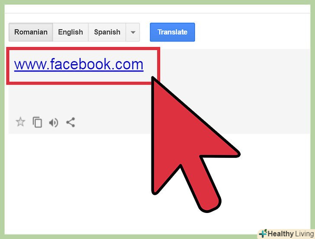Click the green border frame of the image
The width and height of the screenshot is (315, 239).
click(2, 121)
